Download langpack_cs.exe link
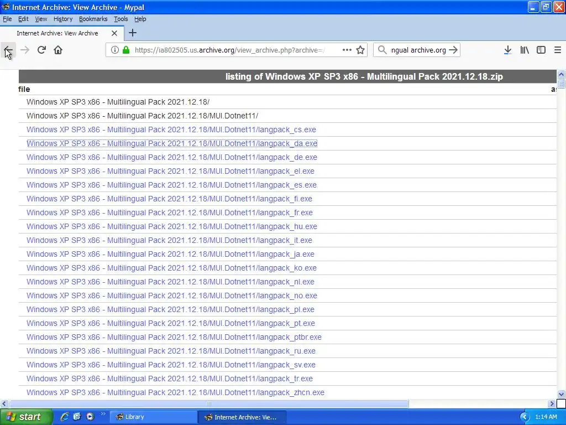Image resolution: width=566 pixels, height=425 pixels. point(171,129)
